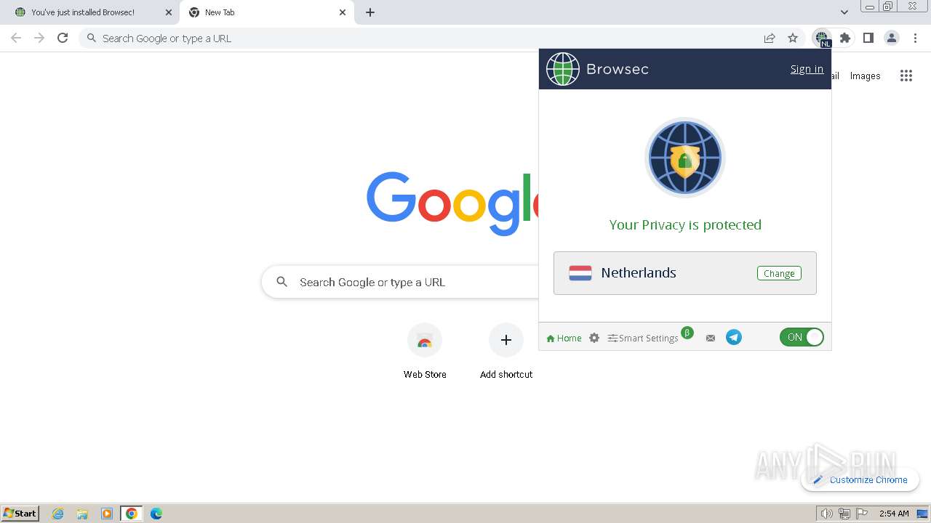Click Customize Chrome button
This screenshot has height=523, width=931.
point(860,479)
